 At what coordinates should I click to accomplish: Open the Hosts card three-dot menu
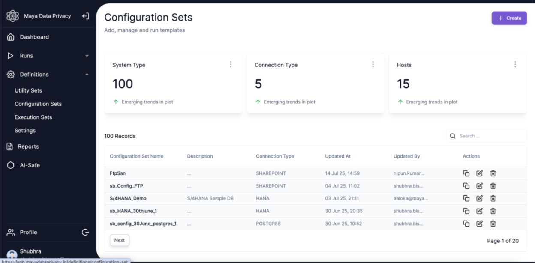pyautogui.click(x=515, y=64)
